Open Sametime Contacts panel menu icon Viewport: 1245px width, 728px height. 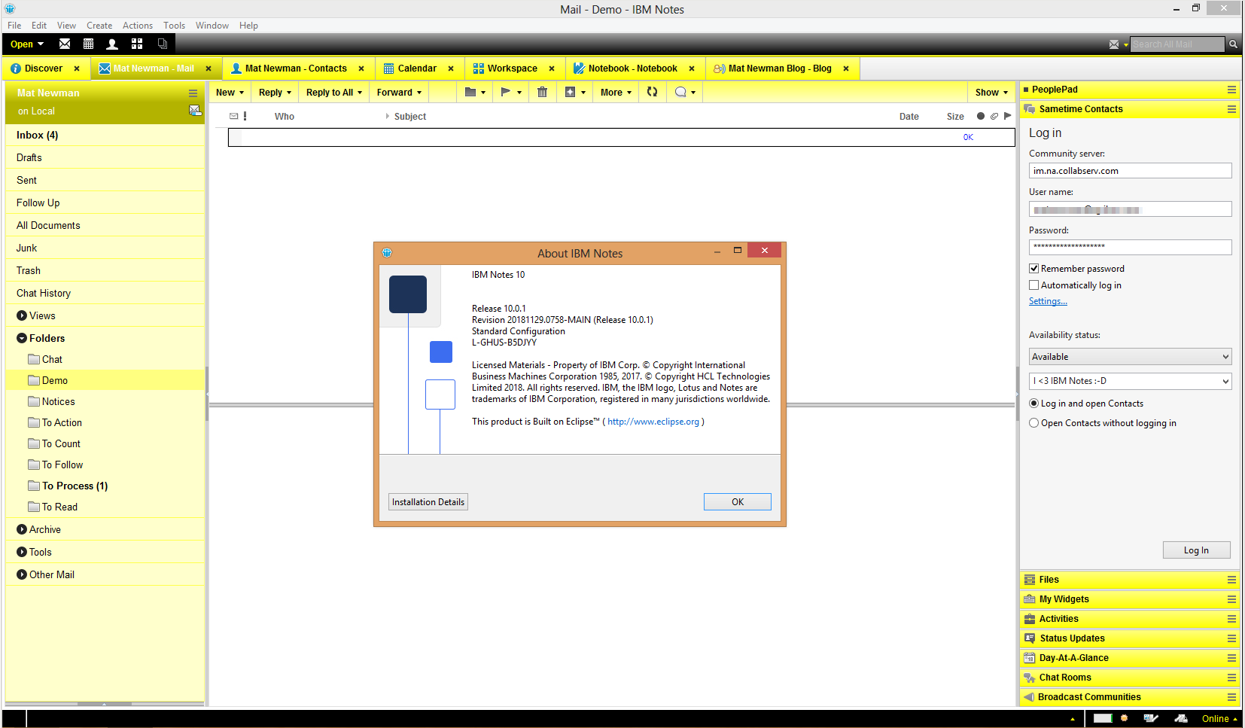1231,109
